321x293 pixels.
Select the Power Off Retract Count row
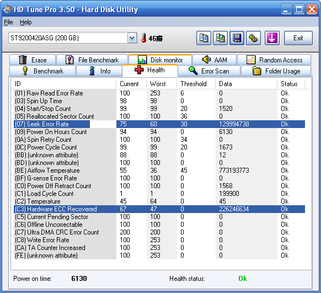159,186
